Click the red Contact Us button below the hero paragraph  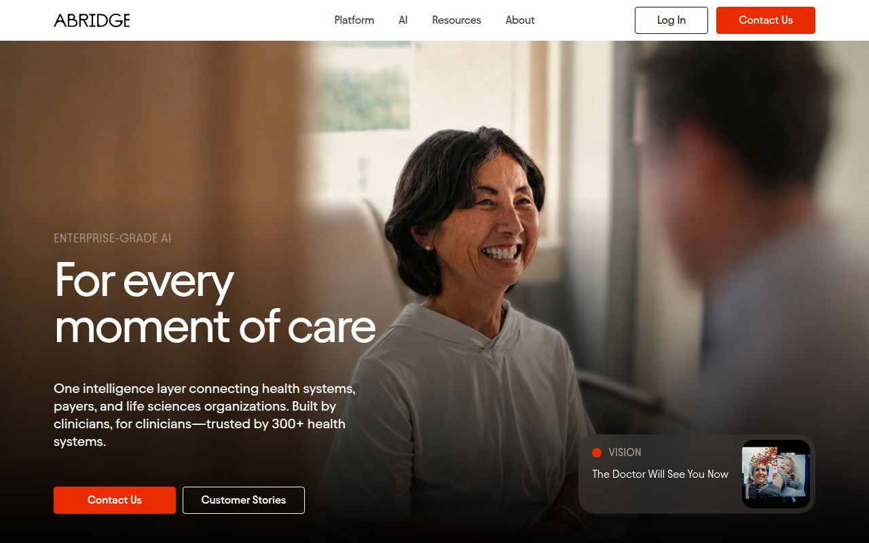click(115, 500)
